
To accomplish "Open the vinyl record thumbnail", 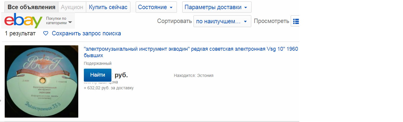I will pos(41,81).
